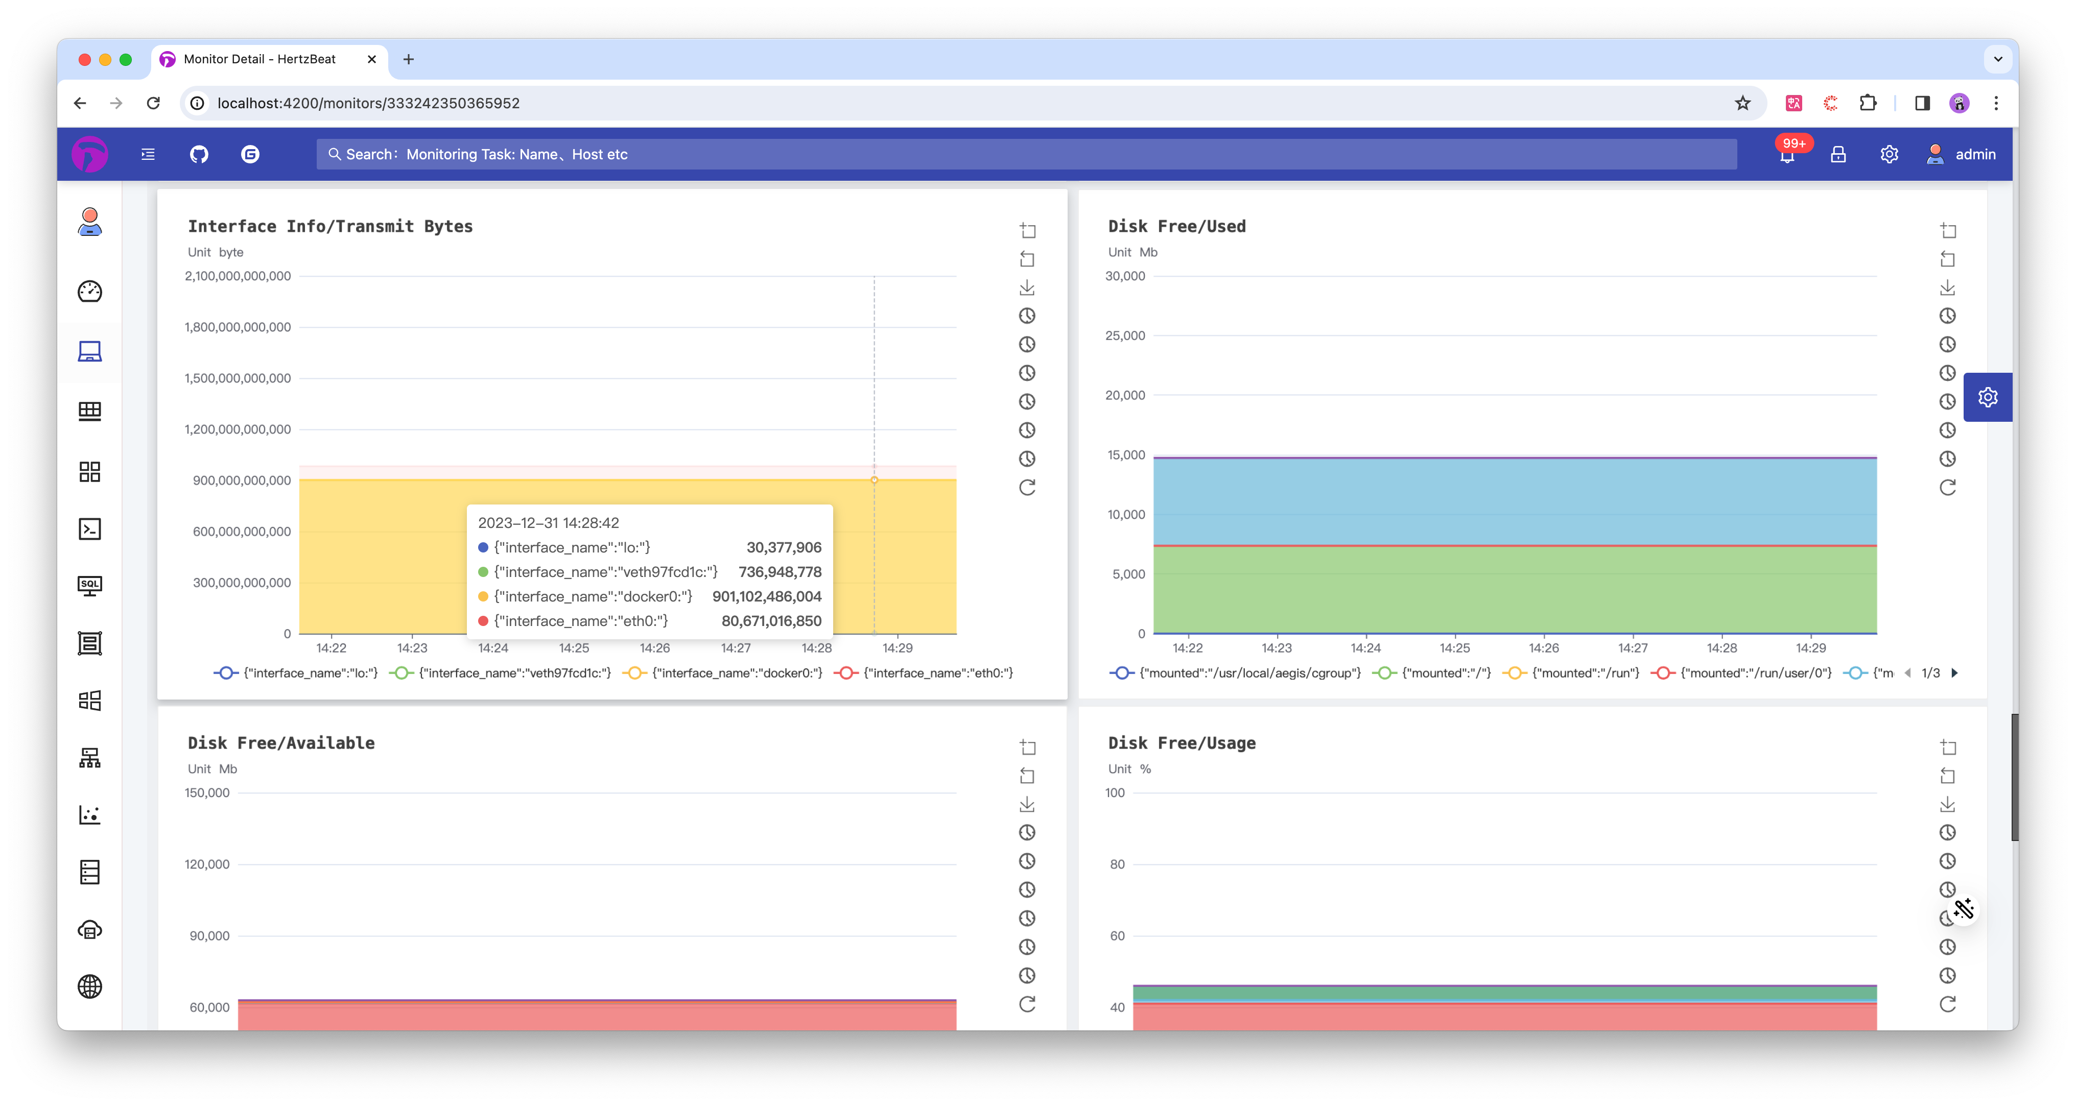
Task: Click the blue floating settings gear panel button
Action: pyautogui.click(x=1987, y=397)
